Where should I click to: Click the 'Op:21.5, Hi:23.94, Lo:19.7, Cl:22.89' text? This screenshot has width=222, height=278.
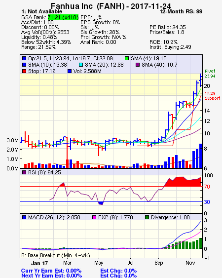point(71,58)
